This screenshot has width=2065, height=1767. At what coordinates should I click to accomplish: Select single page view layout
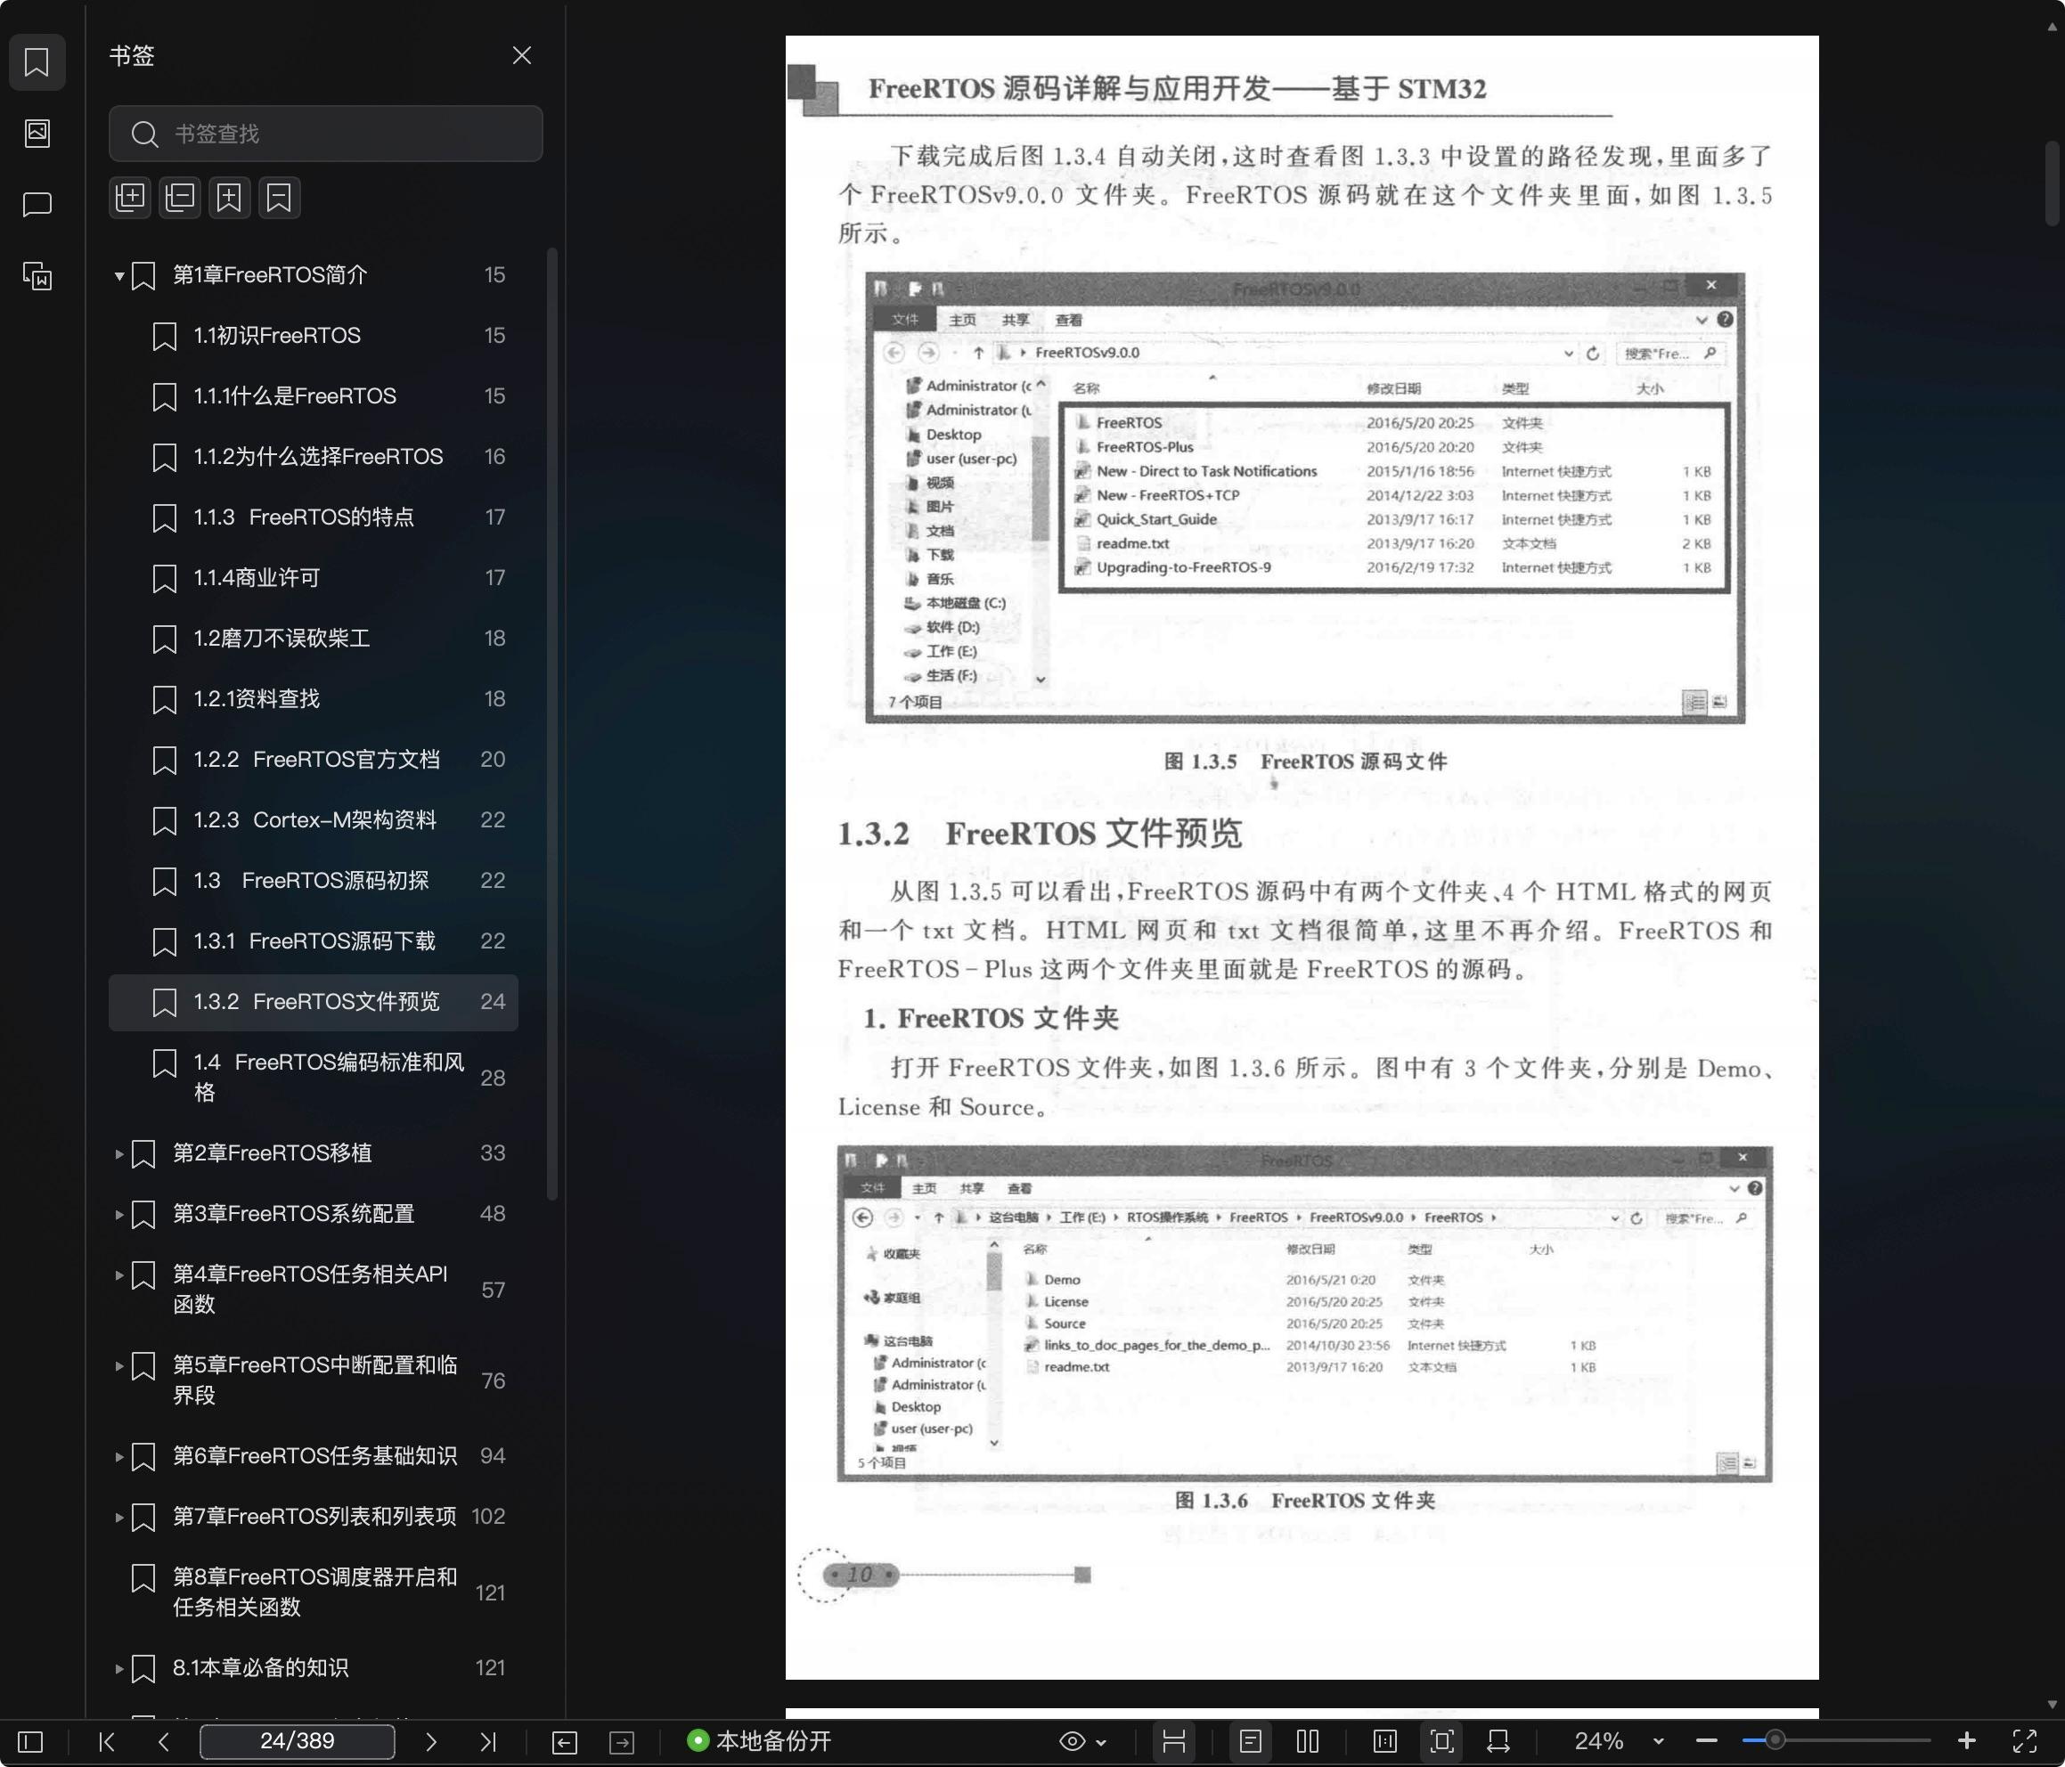tap(1251, 1741)
